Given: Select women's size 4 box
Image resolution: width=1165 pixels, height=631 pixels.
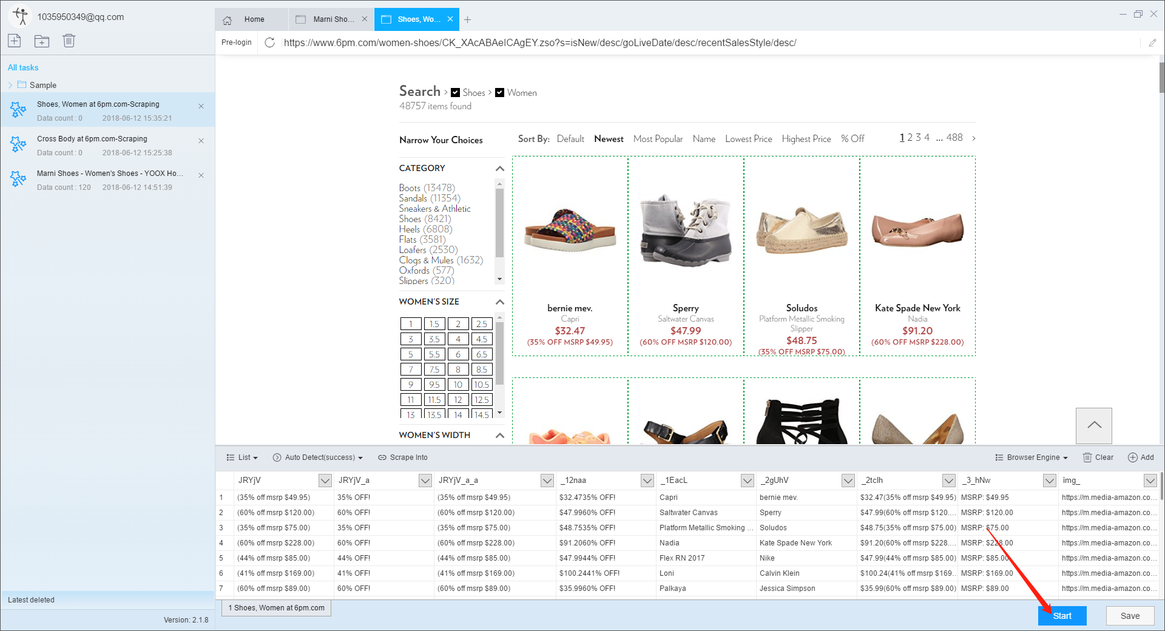Looking at the screenshot, I should point(458,339).
